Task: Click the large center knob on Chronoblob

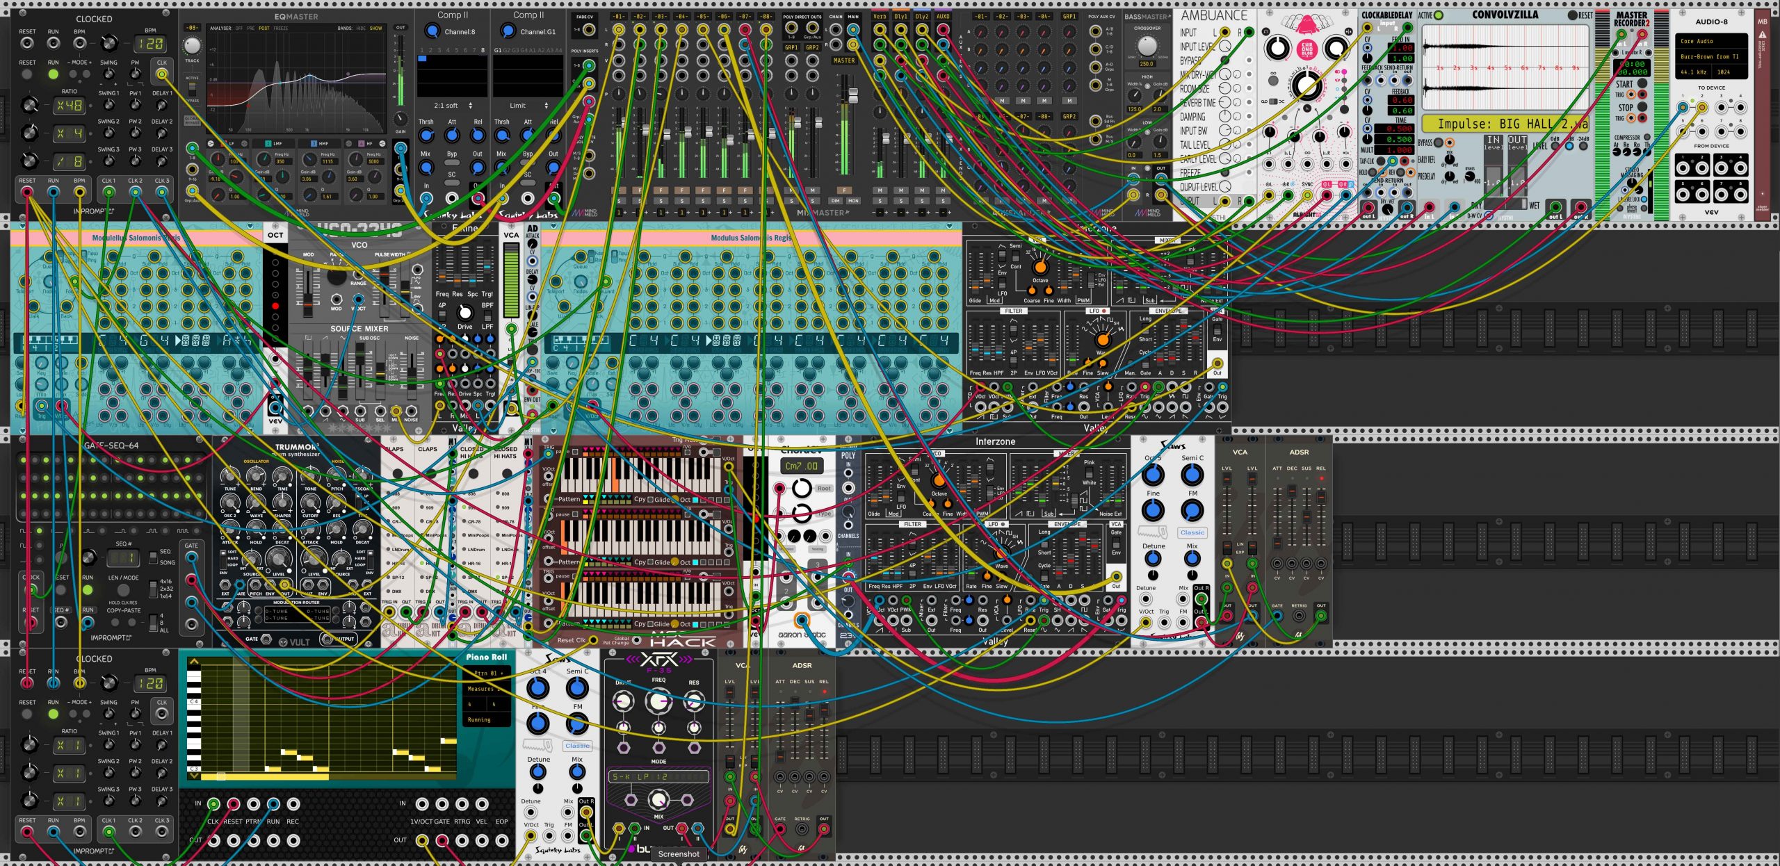Action: (x=1306, y=85)
